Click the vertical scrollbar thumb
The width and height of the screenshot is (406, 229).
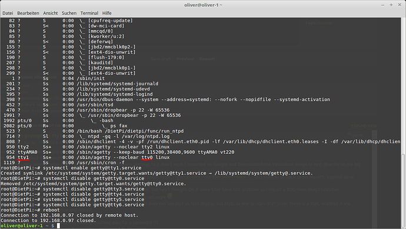point(403,190)
